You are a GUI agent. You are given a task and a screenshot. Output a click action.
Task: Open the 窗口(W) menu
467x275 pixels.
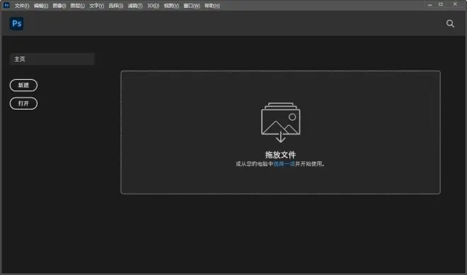pos(192,6)
